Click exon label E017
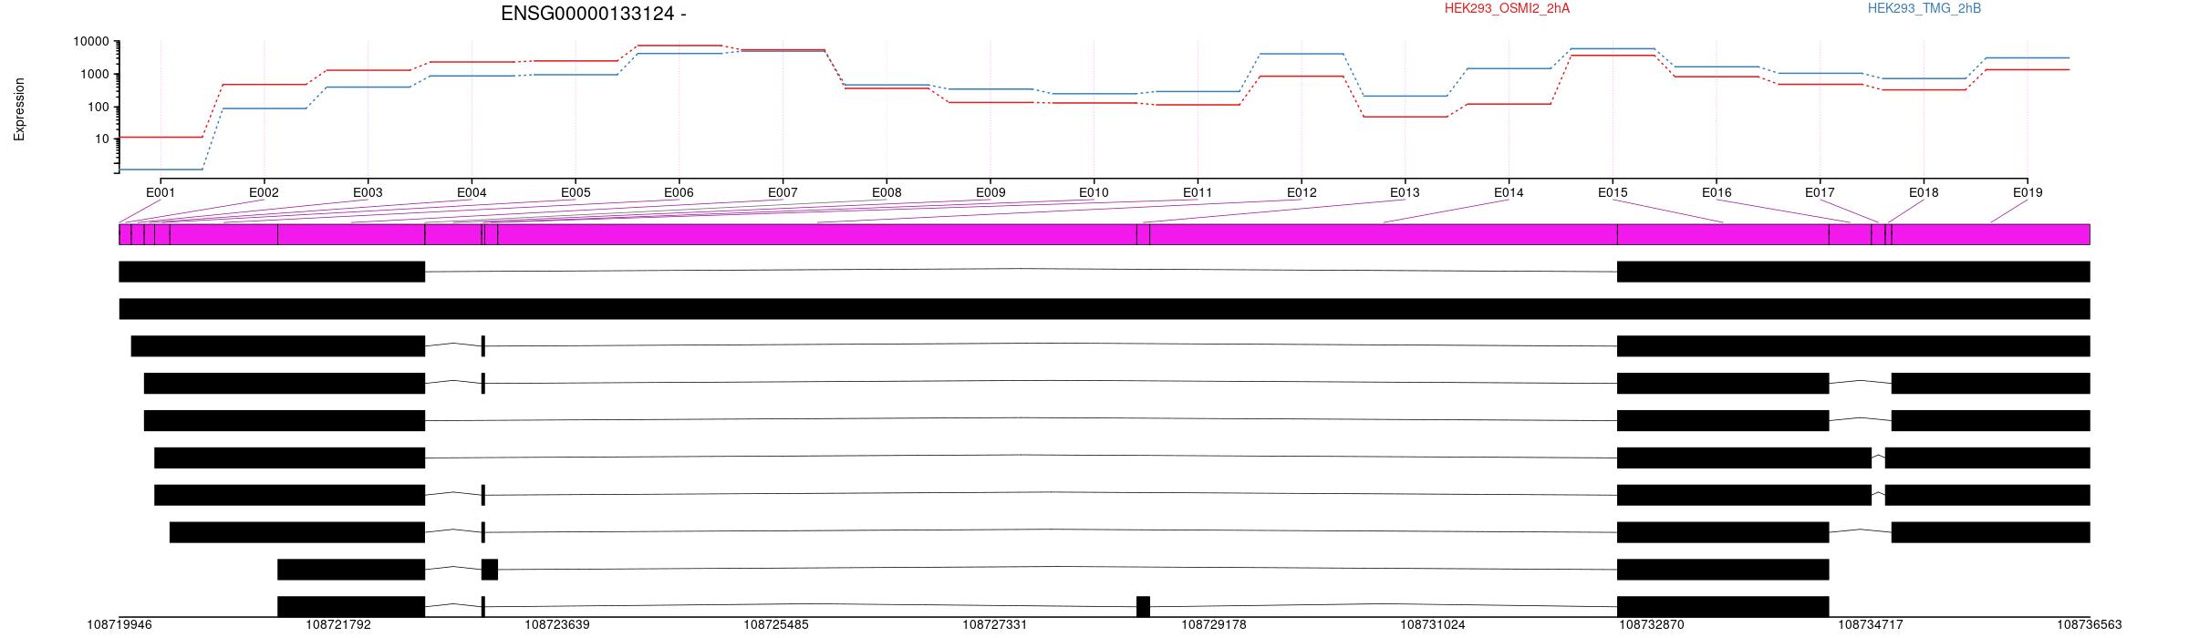2189x638 pixels. point(1820,192)
